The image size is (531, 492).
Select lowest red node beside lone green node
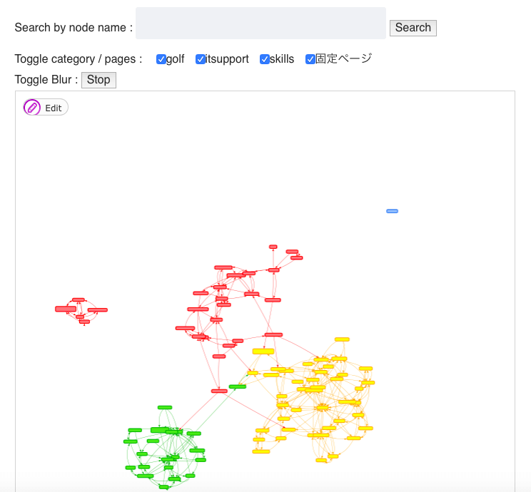[219, 391]
